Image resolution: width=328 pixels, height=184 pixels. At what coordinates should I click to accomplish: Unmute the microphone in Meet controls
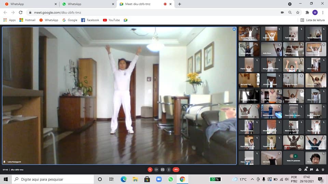coord(150,169)
